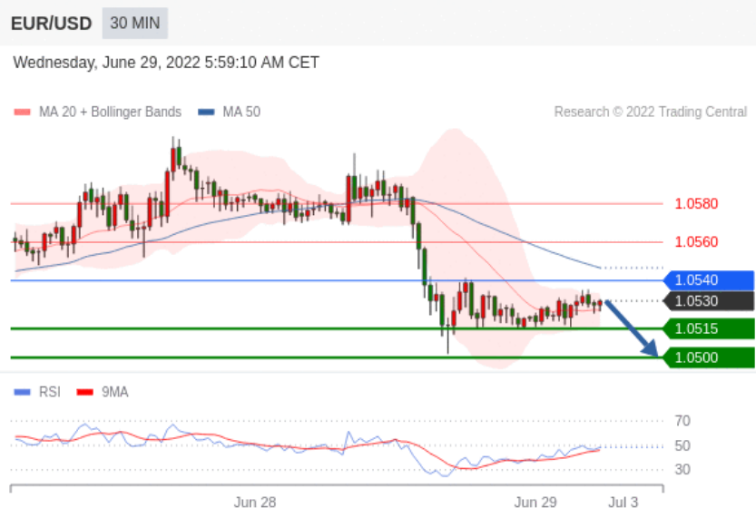Select the 1.0580 resistance price label
This screenshot has width=756, height=518.
pyautogui.click(x=696, y=204)
